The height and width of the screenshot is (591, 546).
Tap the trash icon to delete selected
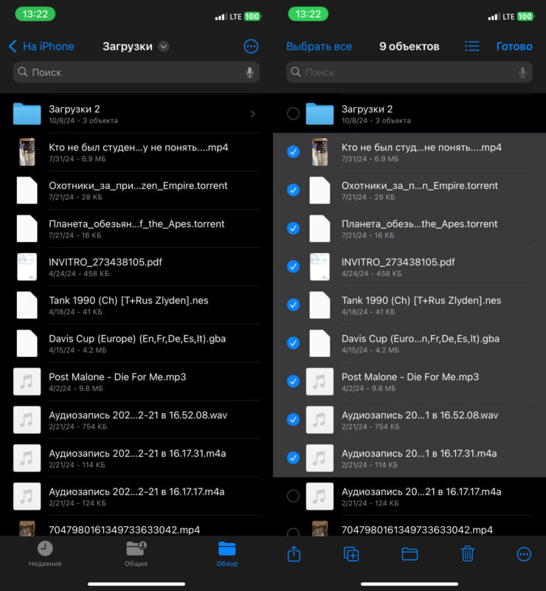(467, 554)
